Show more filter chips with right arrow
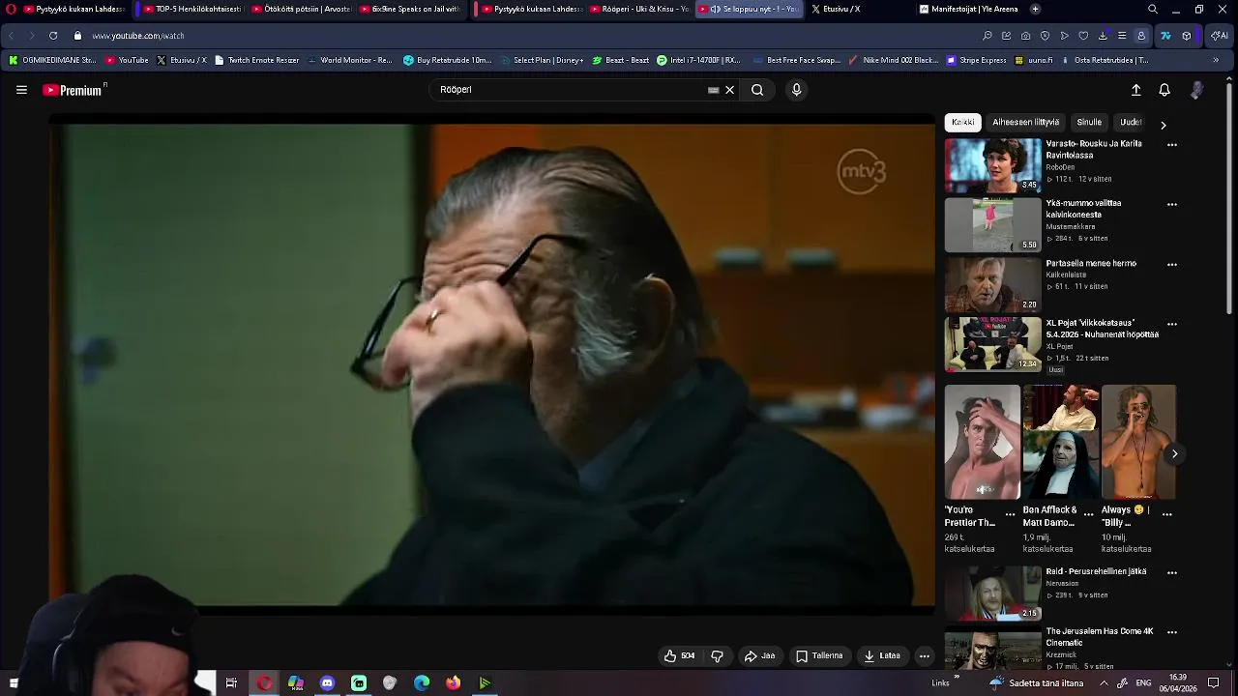The image size is (1238, 696). point(1164,125)
